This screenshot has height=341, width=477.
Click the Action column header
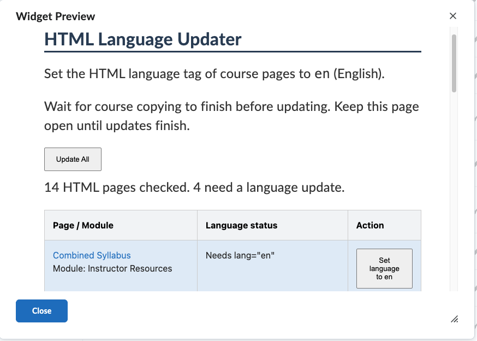point(385,225)
